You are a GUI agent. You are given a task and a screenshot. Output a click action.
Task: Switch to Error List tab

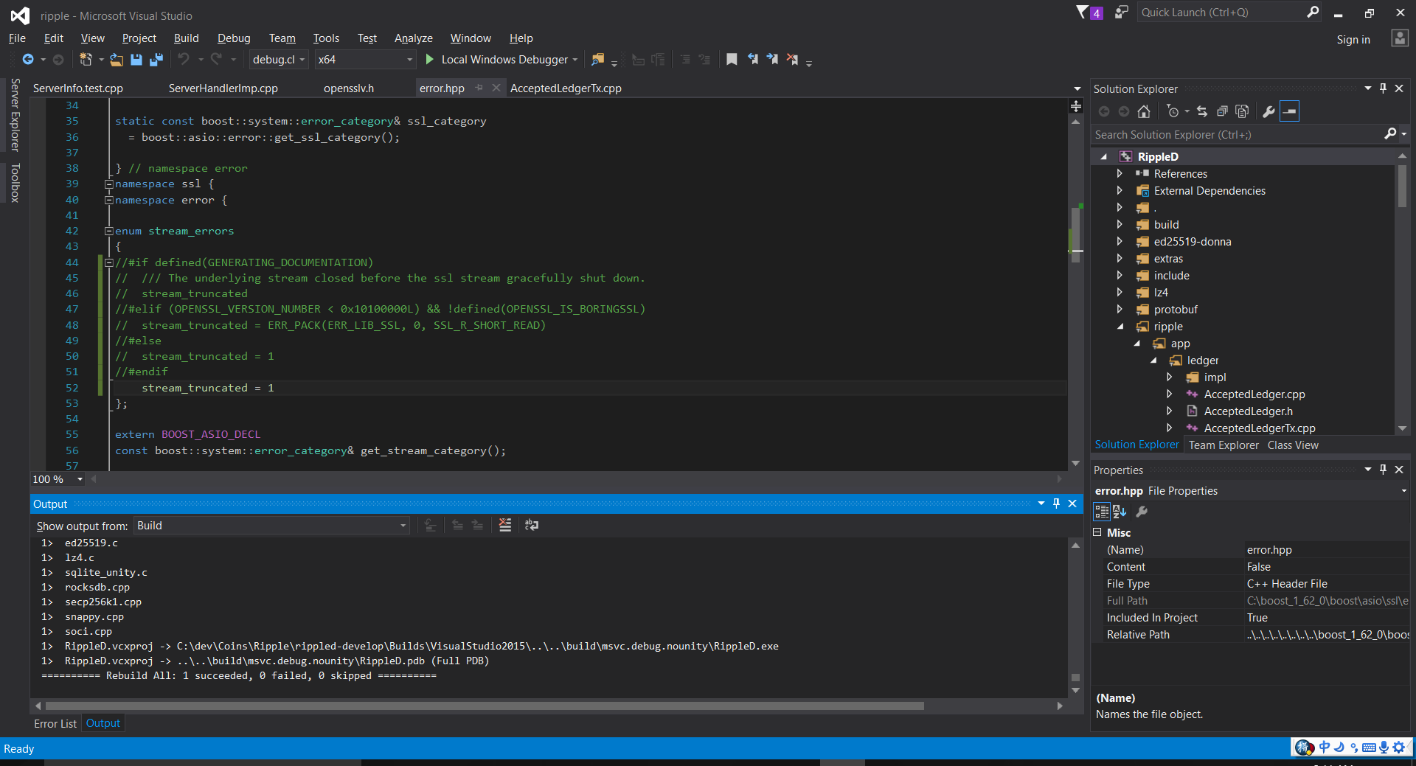tap(55, 724)
